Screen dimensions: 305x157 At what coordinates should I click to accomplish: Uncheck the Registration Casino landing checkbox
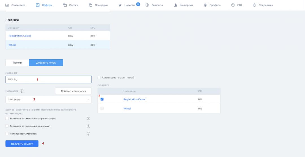pyautogui.click(x=102, y=99)
